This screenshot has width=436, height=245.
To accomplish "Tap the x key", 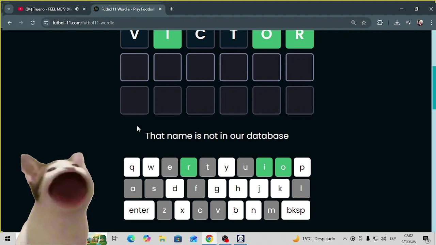I will click(182, 210).
